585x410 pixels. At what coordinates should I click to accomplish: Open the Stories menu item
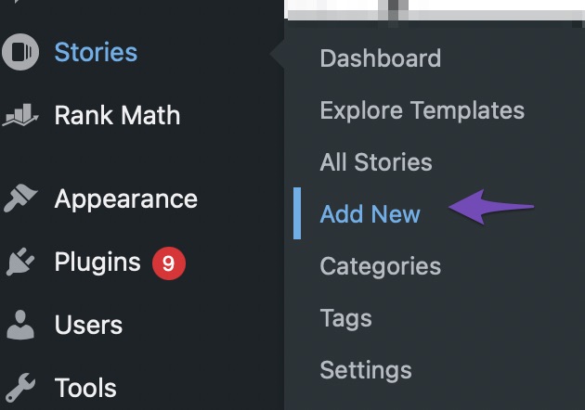[96, 52]
